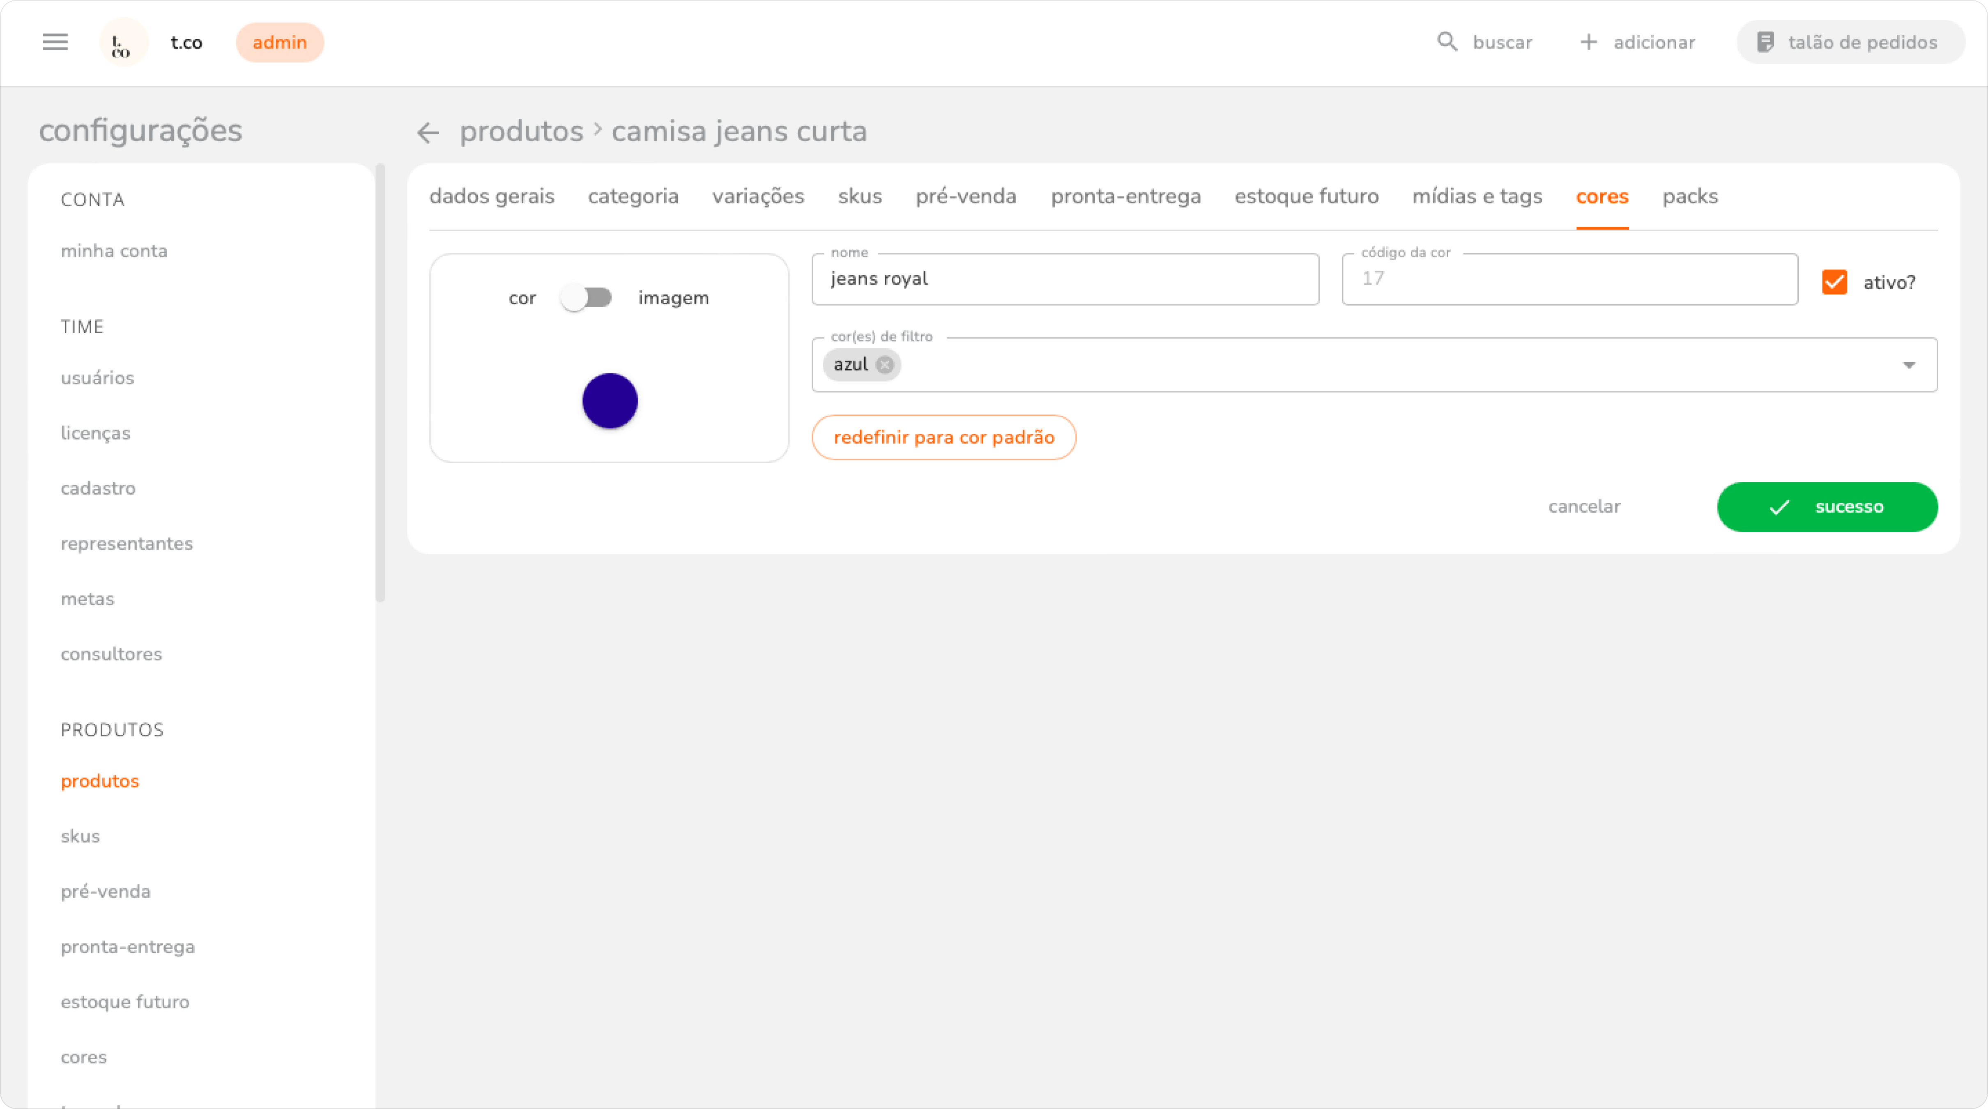1988x1109 pixels.
Task: Click the nome input field
Action: coord(1065,279)
